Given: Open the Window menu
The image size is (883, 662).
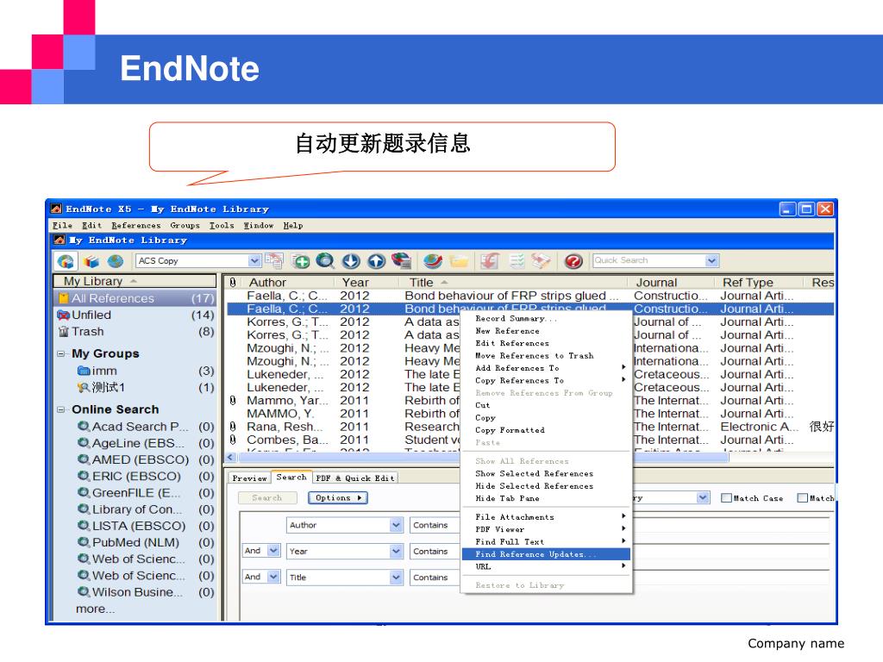Looking at the screenshot, I should coord(259,226).
